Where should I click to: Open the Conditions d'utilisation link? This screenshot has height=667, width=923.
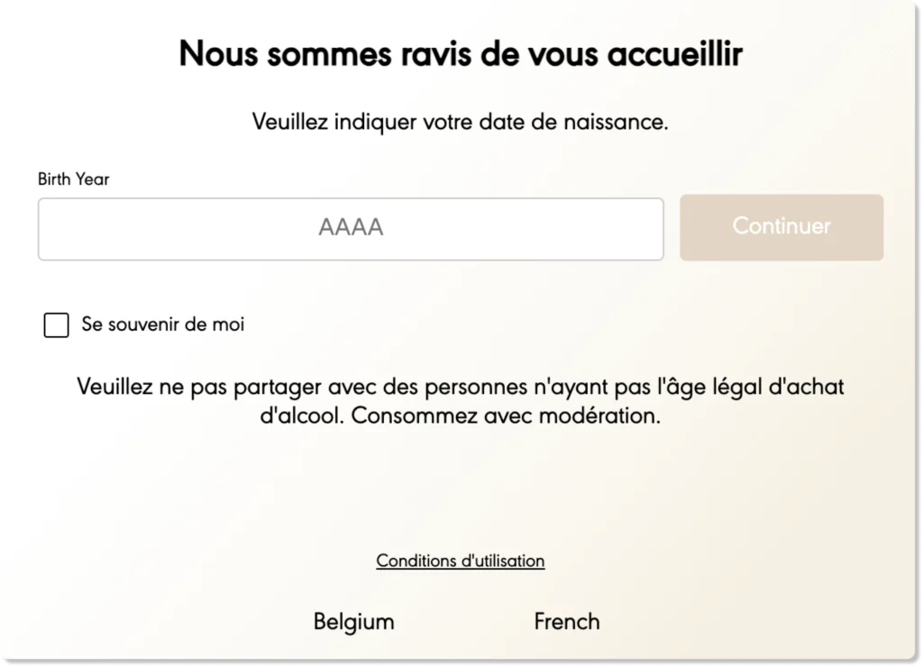click(x=460, y=561)
